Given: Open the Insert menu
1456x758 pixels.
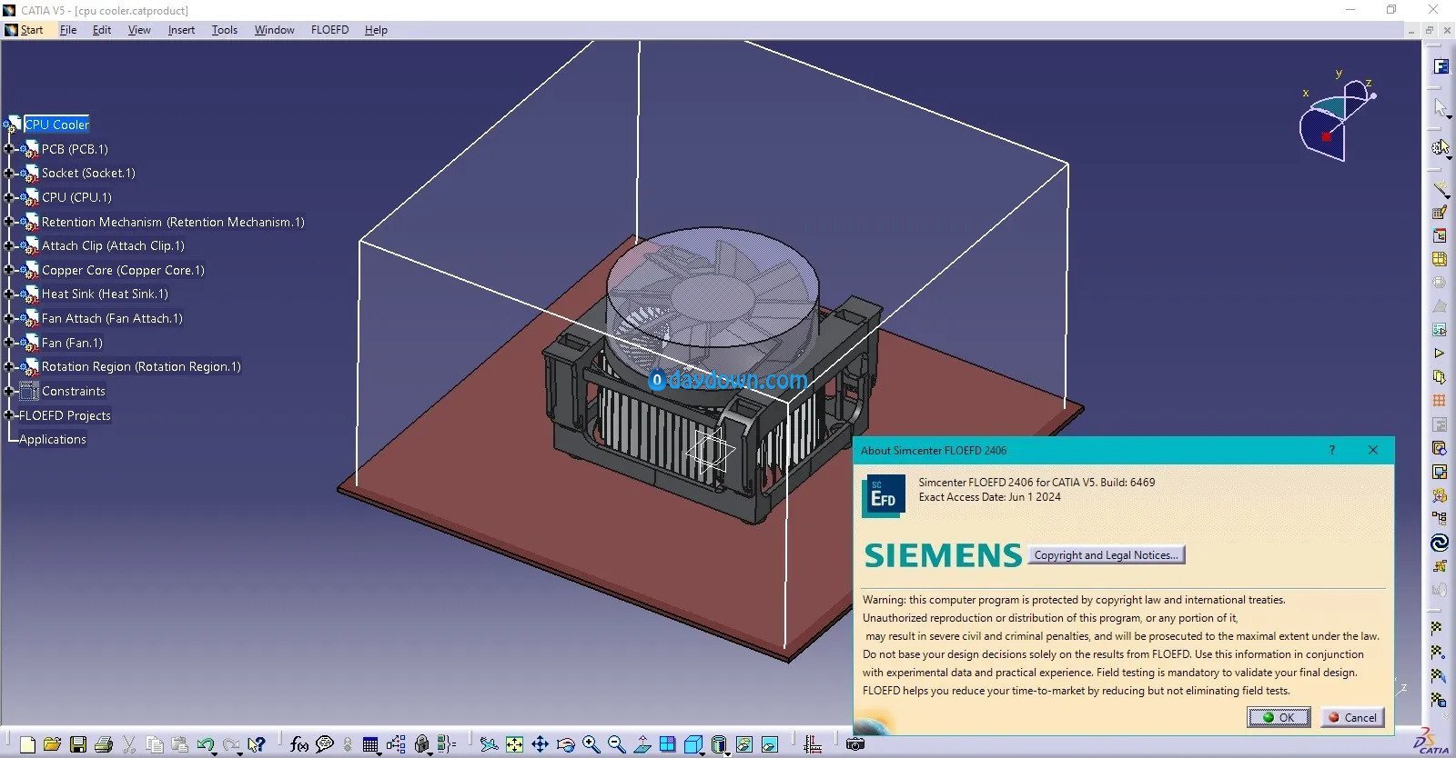Looking at the screenshot, I should 181,30.
